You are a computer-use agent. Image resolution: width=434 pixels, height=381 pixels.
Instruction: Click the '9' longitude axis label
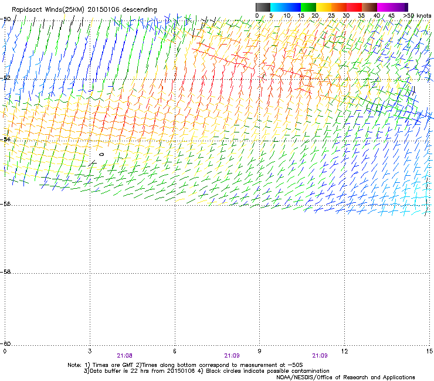pyautogui.click(x=259, y=351)
